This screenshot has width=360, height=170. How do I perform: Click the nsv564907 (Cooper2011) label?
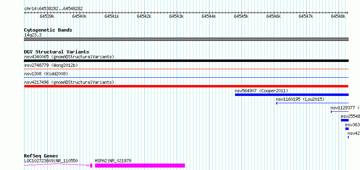261,91
